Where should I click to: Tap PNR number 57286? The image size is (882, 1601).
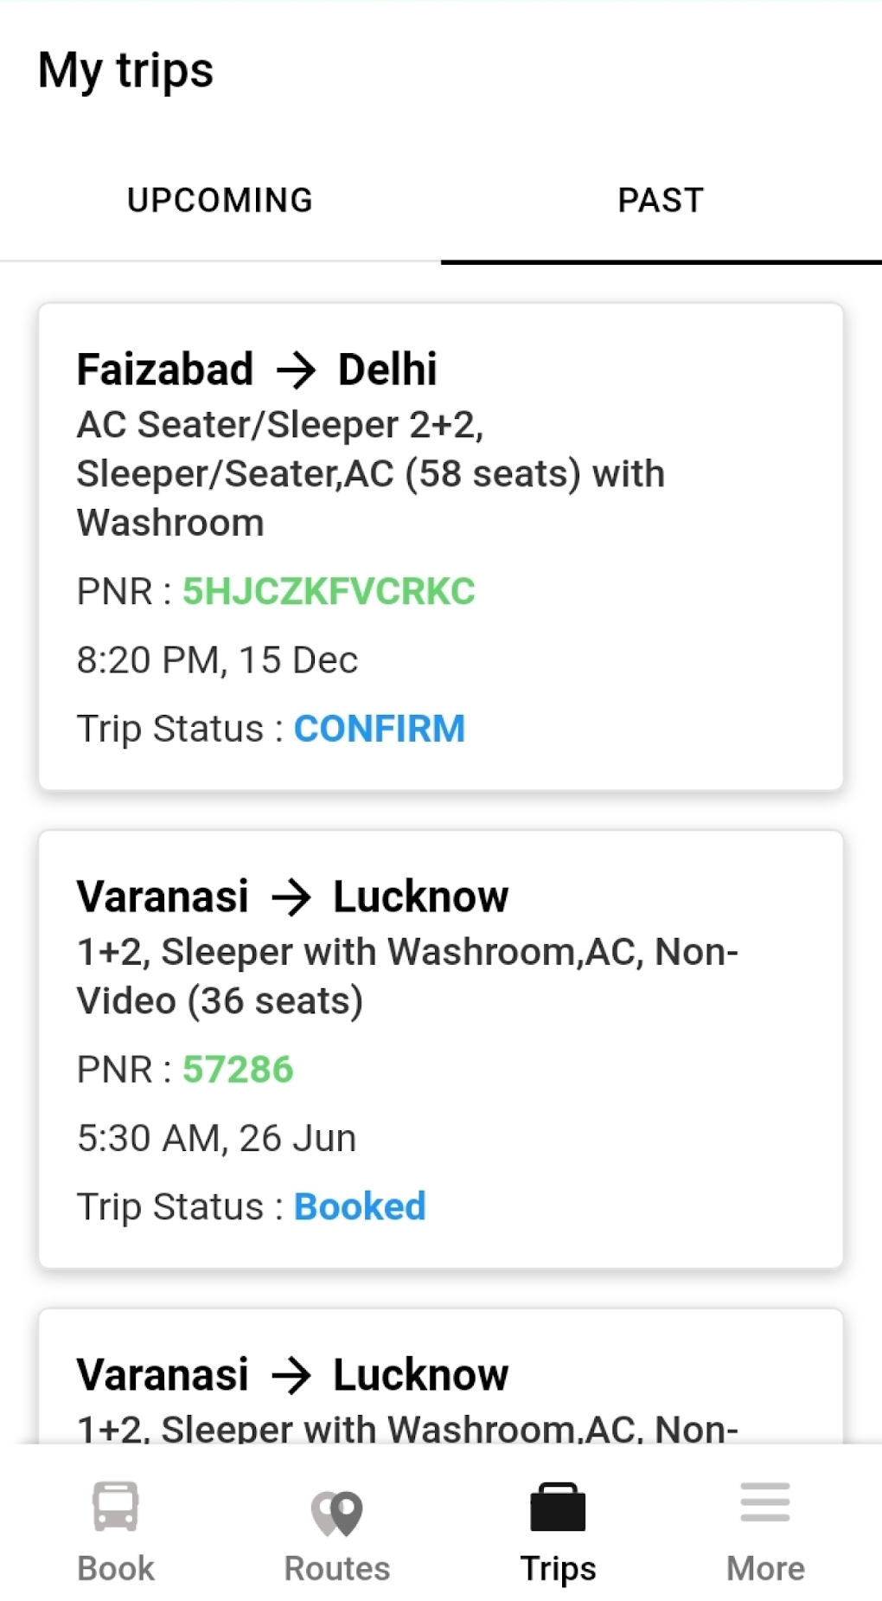pos(238,1070)
